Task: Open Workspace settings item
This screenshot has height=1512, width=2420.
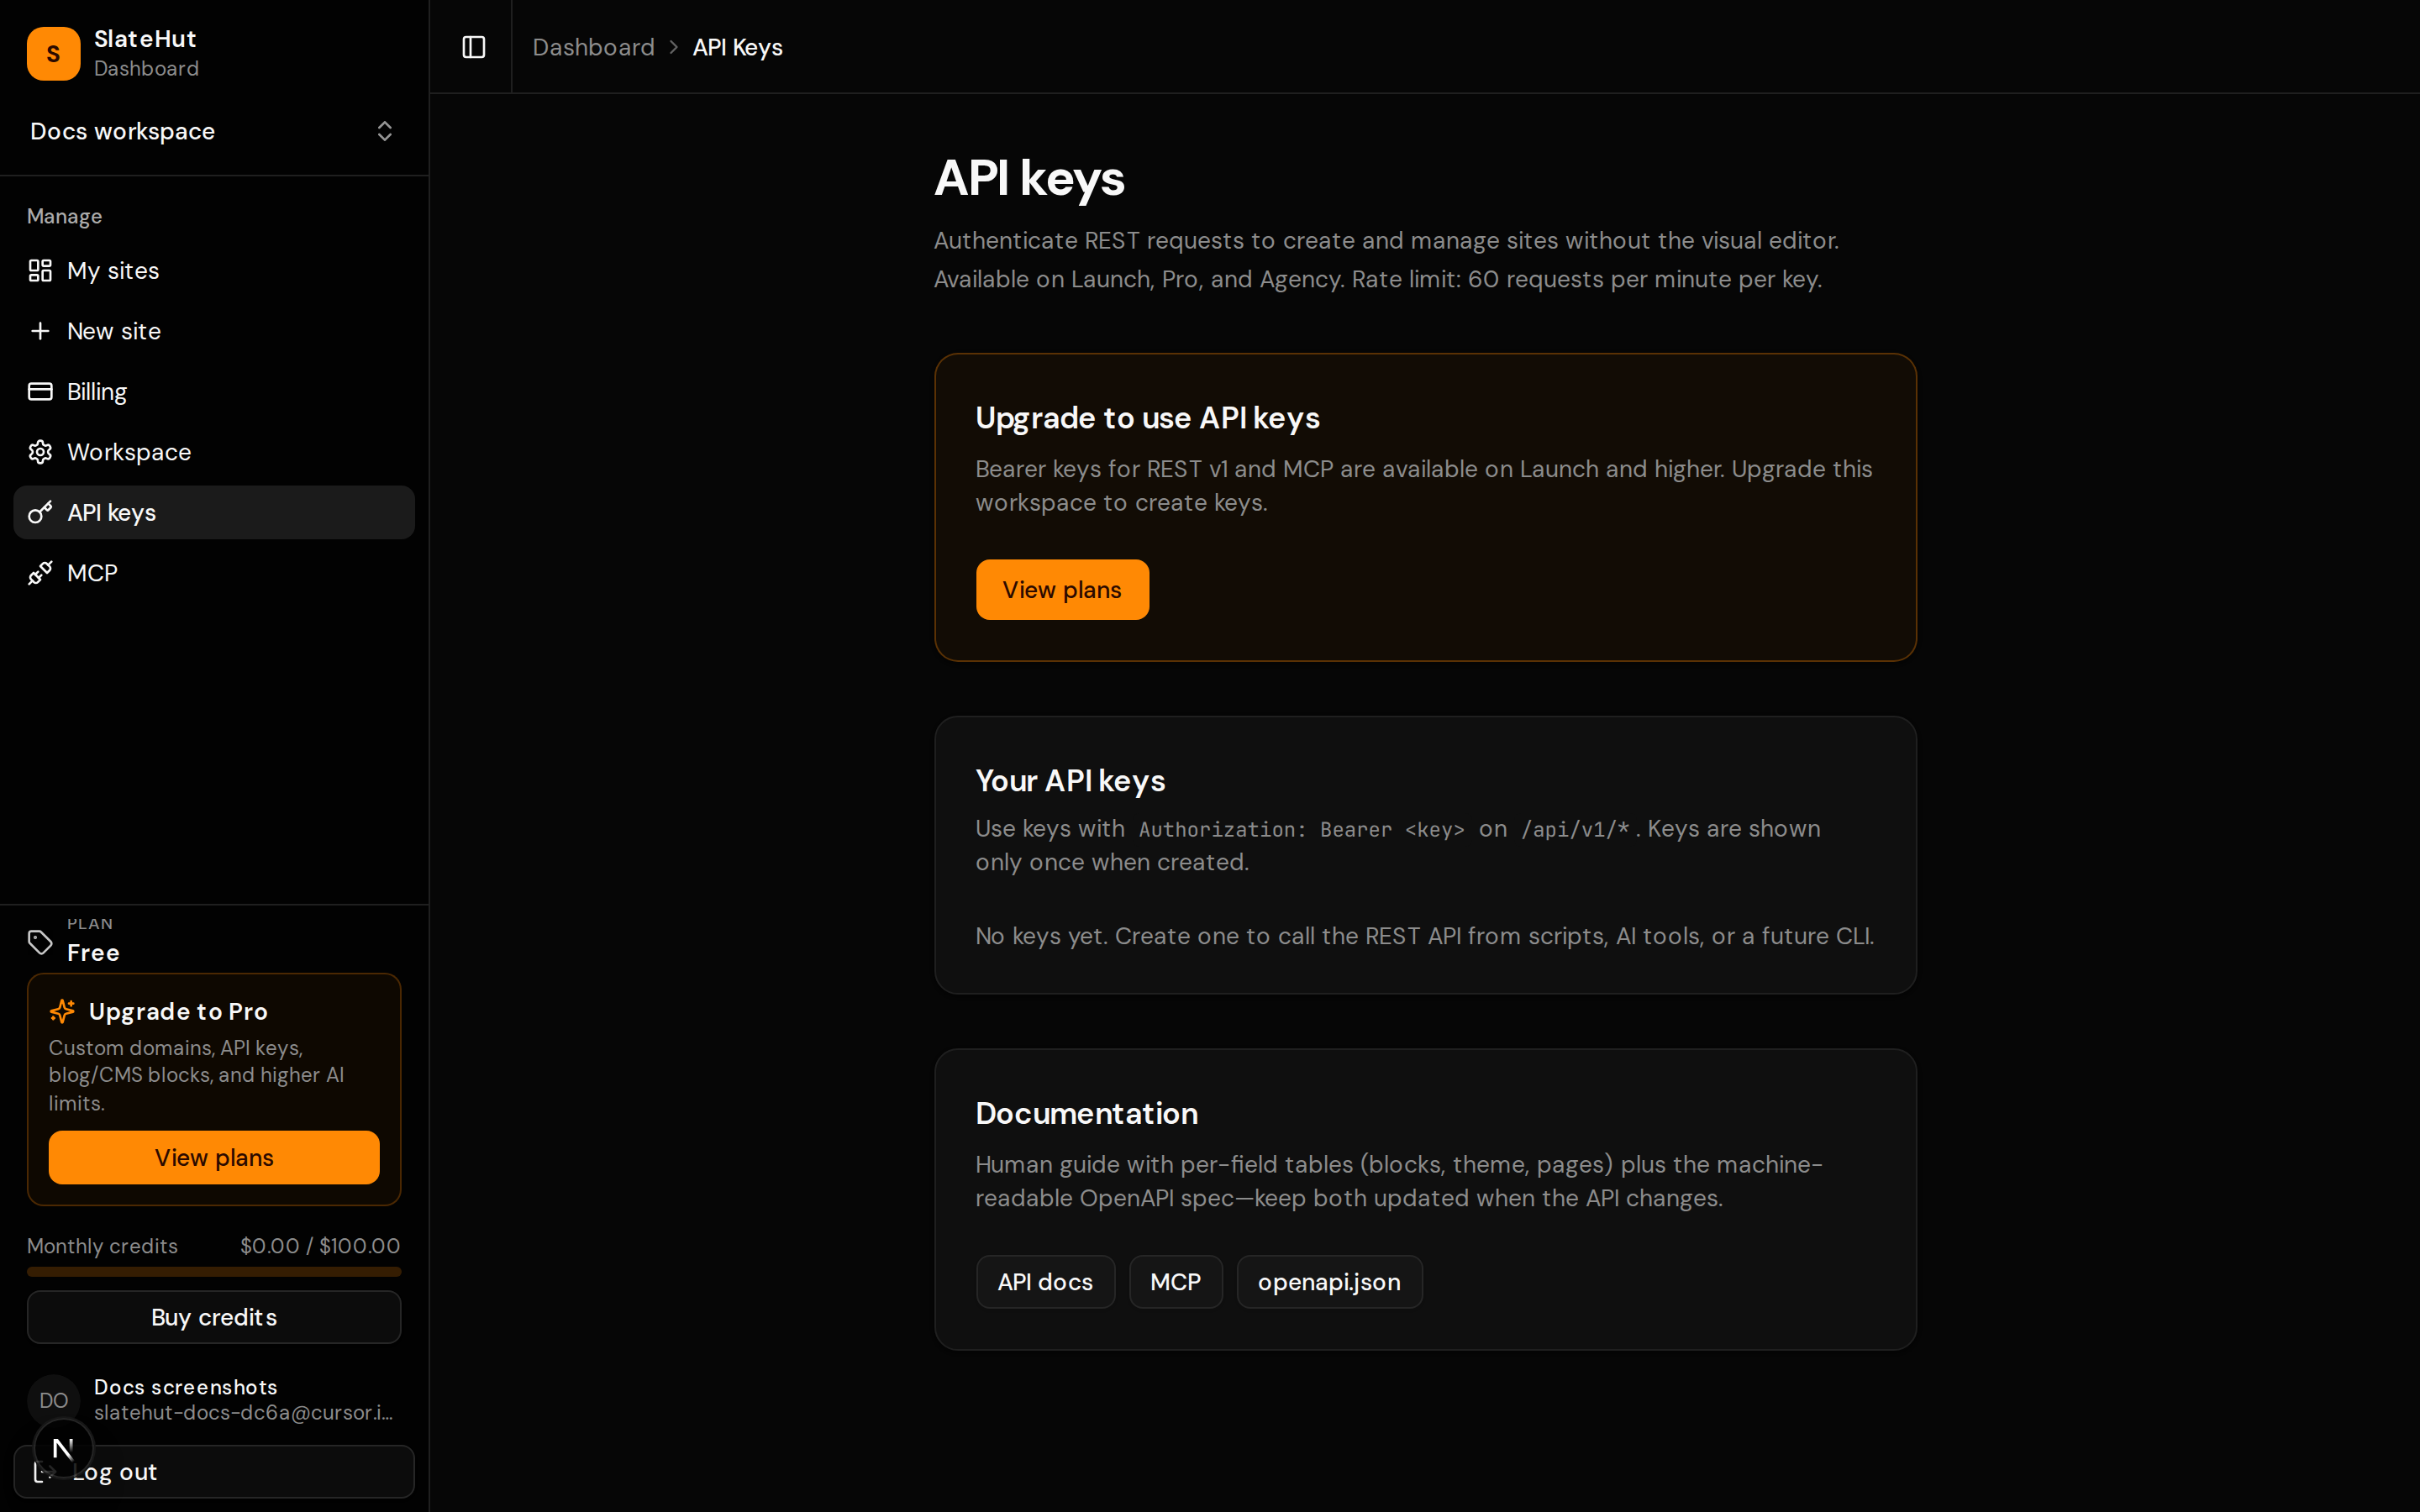Action: pos(214,452)
